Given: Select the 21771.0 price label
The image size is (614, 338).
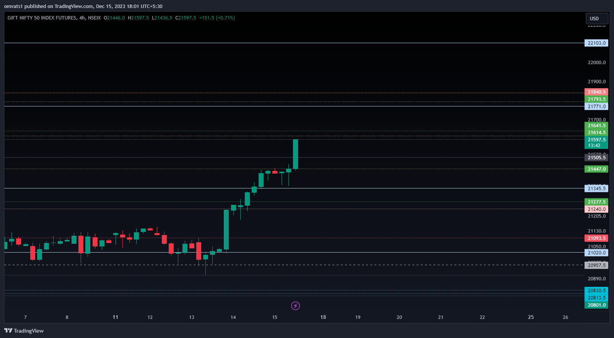Looking at the screenshot, I should [x=596, y=106].
